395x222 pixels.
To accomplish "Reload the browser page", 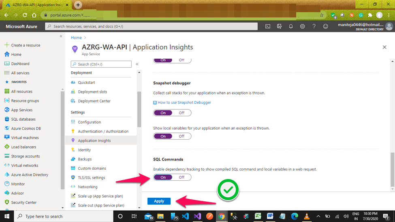I will point(25,15).
